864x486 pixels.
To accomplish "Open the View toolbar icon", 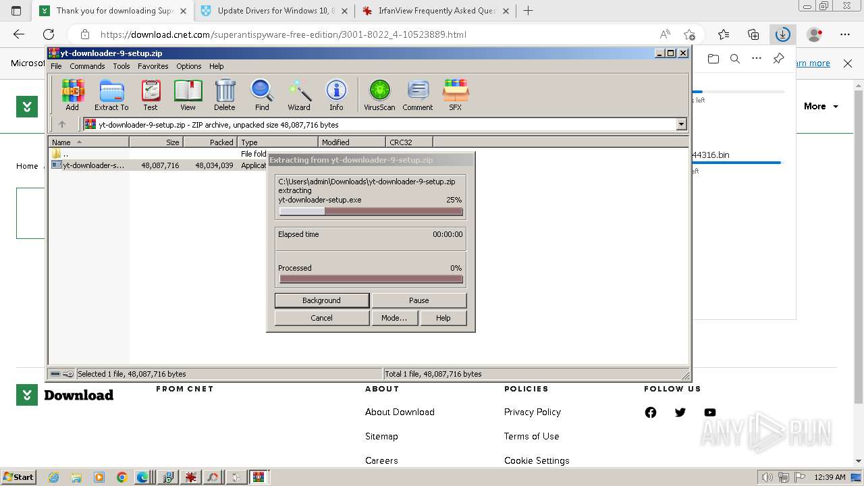I will pyautogui.click(x=188, y=95).
